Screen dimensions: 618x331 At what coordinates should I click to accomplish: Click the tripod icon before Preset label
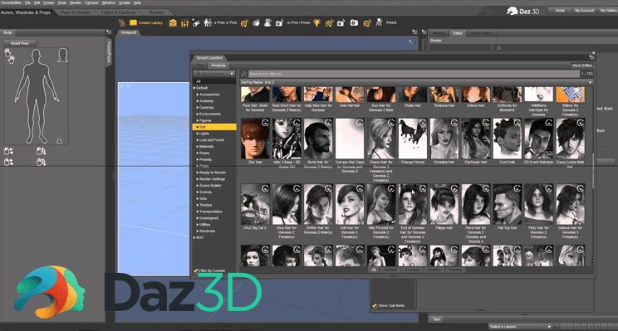[379, 22]
